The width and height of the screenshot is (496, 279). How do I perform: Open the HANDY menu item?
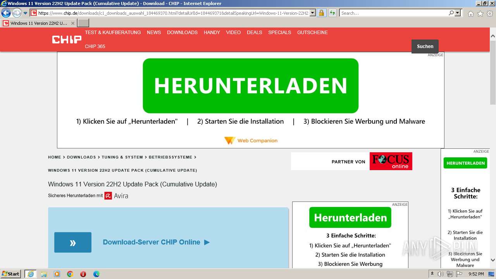tap(212, 33)
